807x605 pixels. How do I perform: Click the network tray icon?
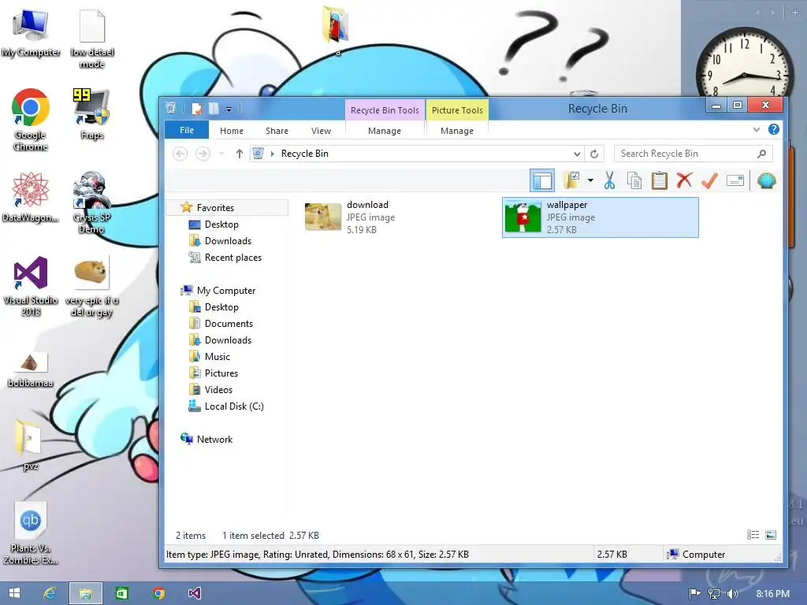pyautogui.click(x=713, y=594)
